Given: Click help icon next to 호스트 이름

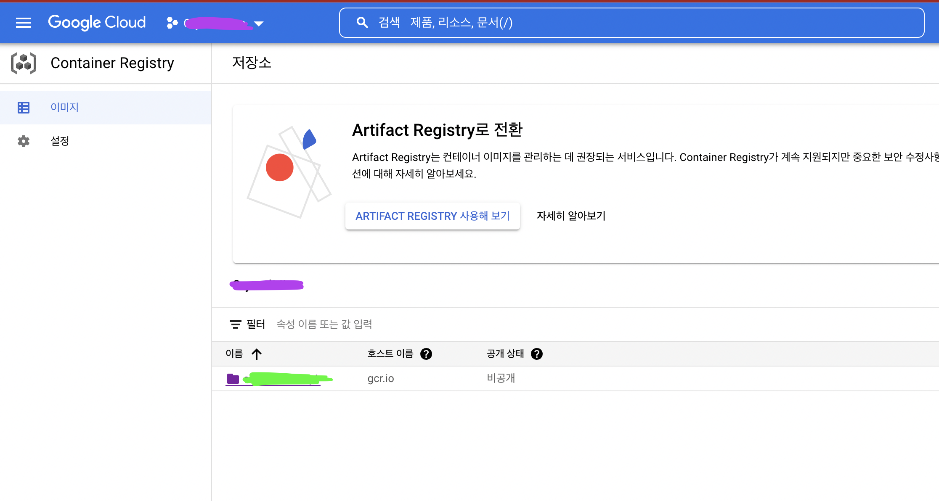Looking at the screenshot, I should tap(426, 354).
